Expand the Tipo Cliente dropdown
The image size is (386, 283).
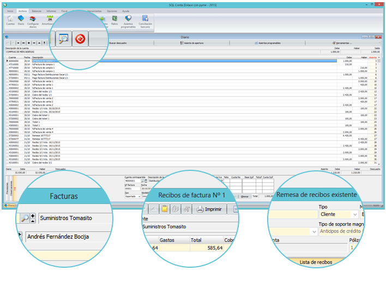[353, 215]
